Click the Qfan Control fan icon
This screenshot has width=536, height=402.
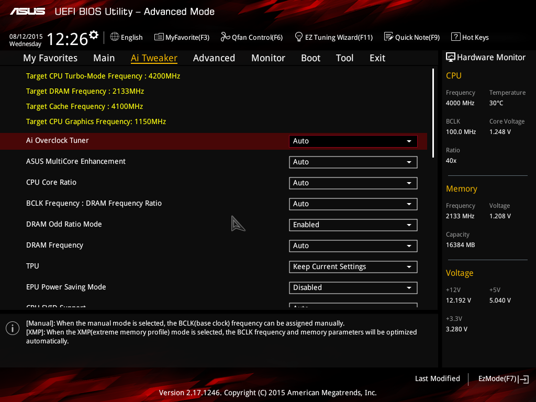tap(225, 37)
